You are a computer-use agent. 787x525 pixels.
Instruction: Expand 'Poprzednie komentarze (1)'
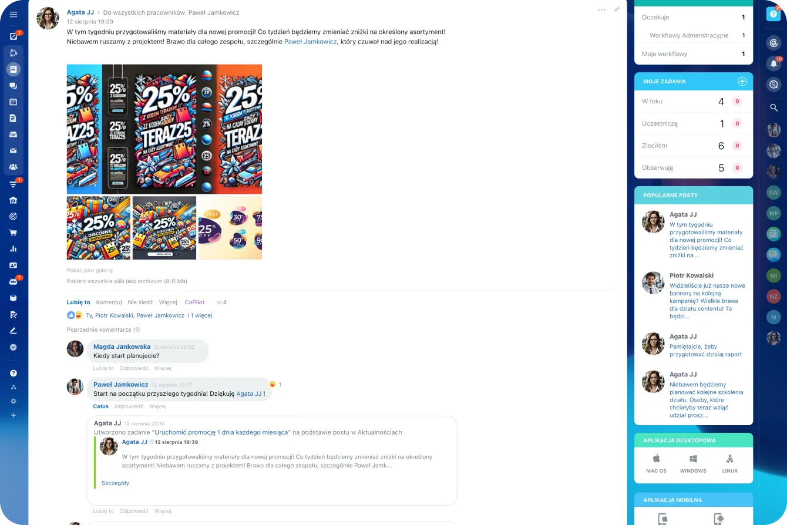pyautogui.click(x=103, y=330)
